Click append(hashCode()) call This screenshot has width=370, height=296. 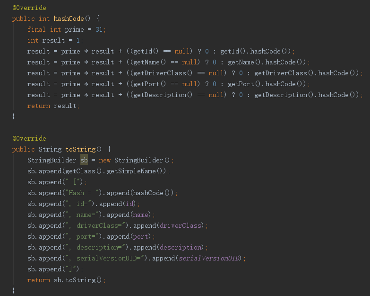140,193
